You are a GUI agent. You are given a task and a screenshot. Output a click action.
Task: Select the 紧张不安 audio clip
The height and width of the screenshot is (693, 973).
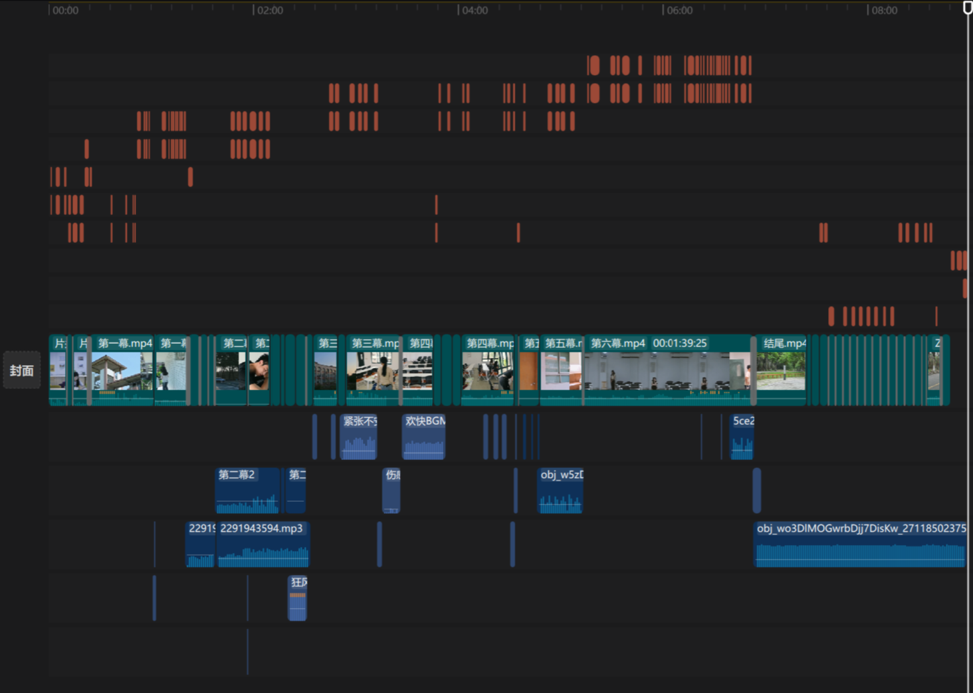[x=358, y=437]
